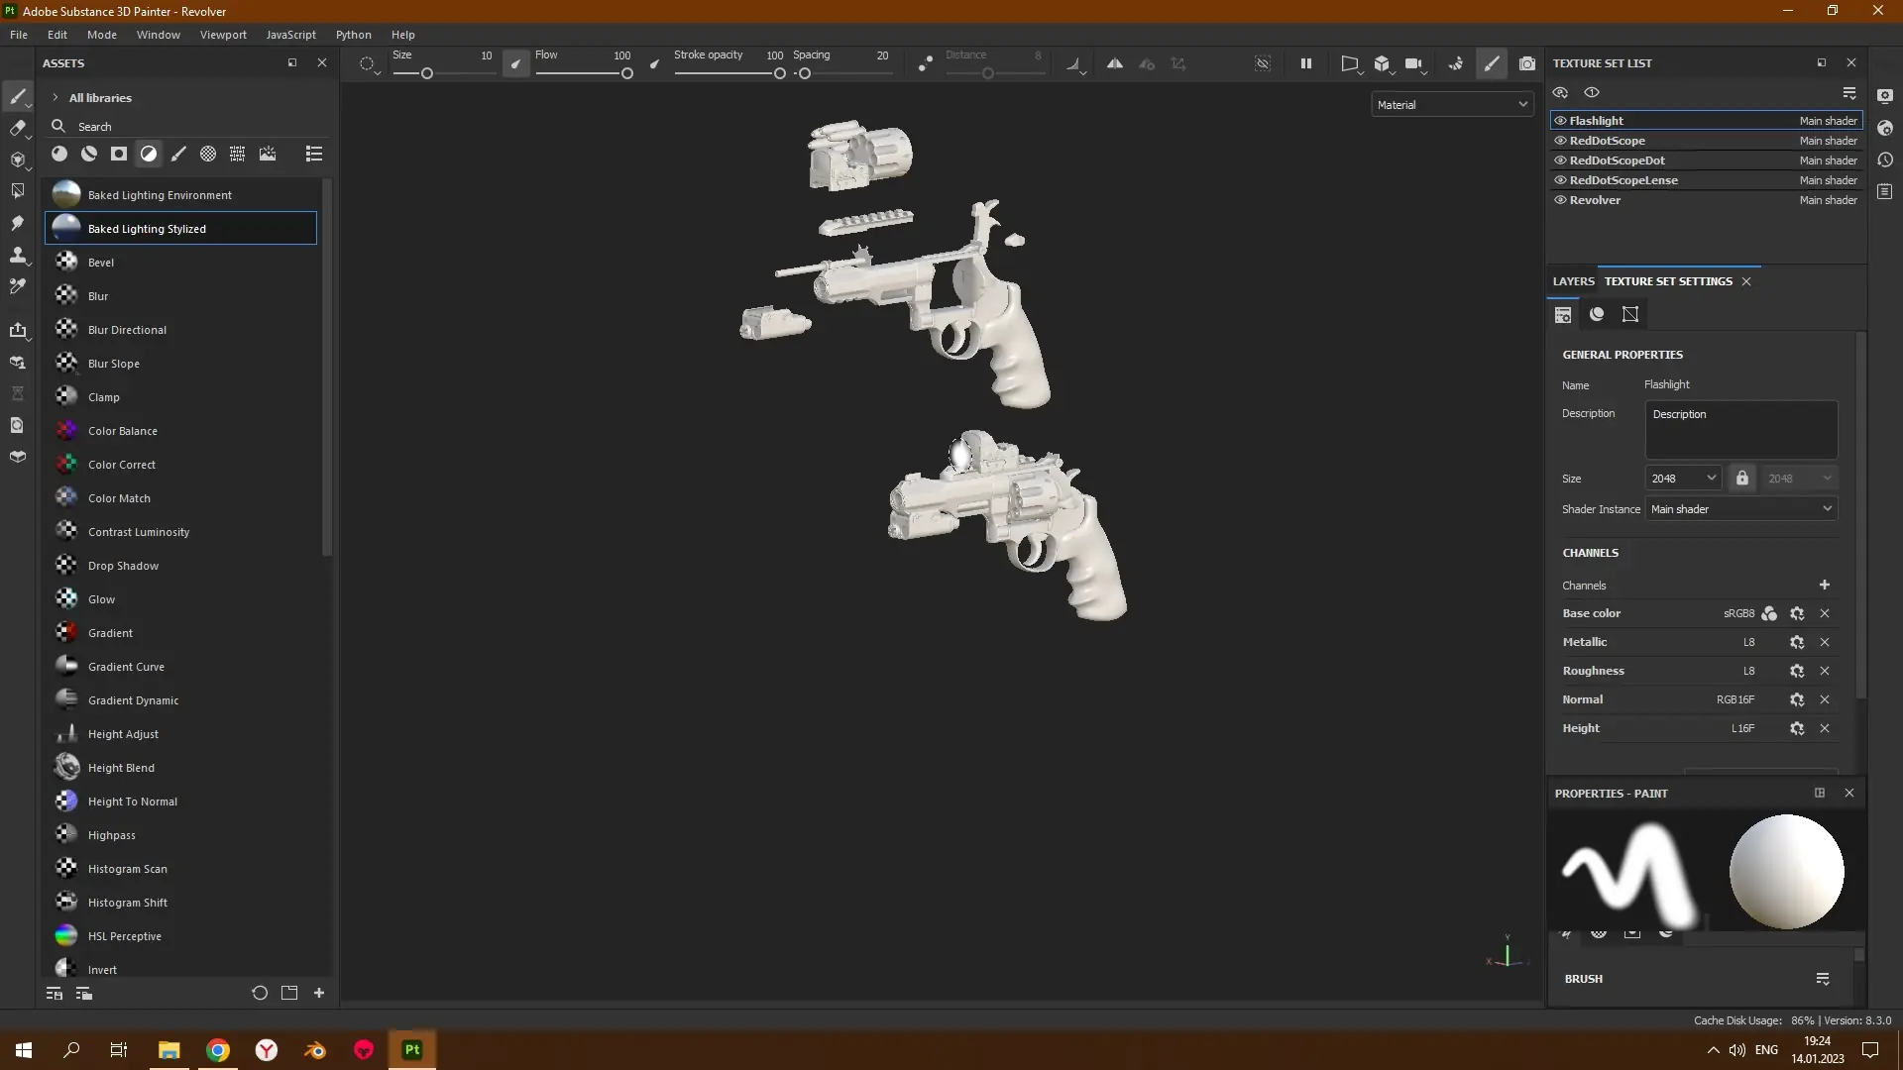This screenshot has height=1070, width=1903.
Task: Remove the Height channel
Action: pyautogui.click(x=1825, y=728)
